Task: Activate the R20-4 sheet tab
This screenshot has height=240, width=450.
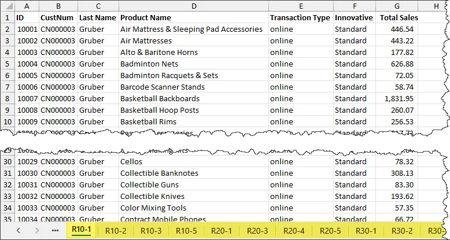Action: [x=294, y=230]
